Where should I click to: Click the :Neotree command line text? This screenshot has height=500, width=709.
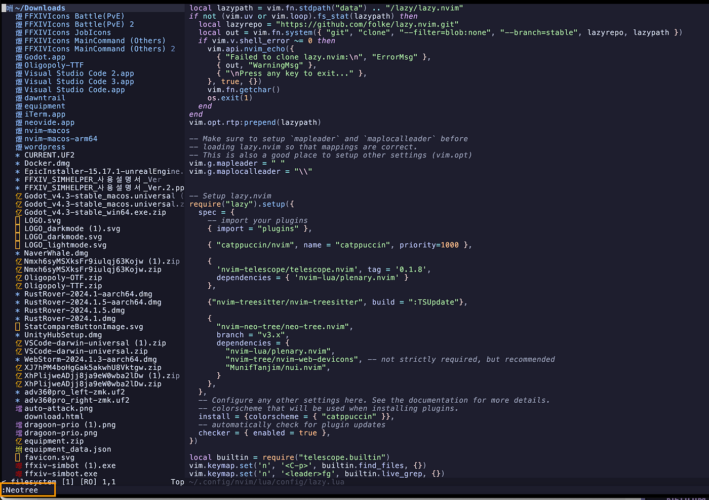tap(20, 490)
